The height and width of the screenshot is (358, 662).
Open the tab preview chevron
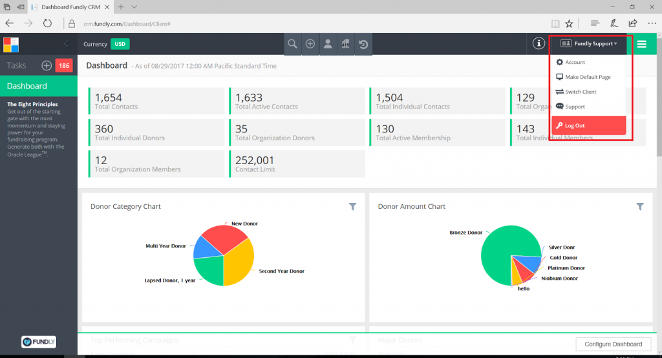coord(134,6)
